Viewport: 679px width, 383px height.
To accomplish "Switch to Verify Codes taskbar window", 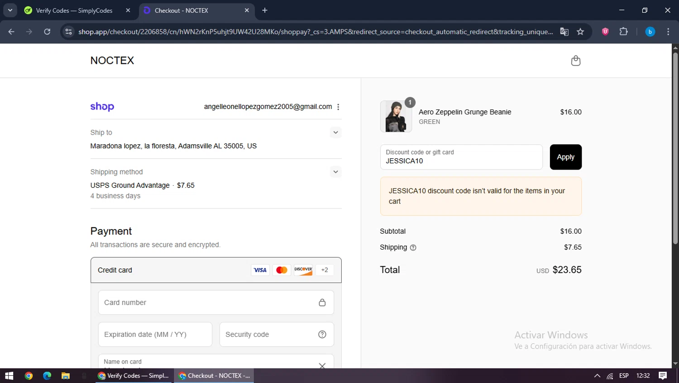I will [x=134, y=376].
